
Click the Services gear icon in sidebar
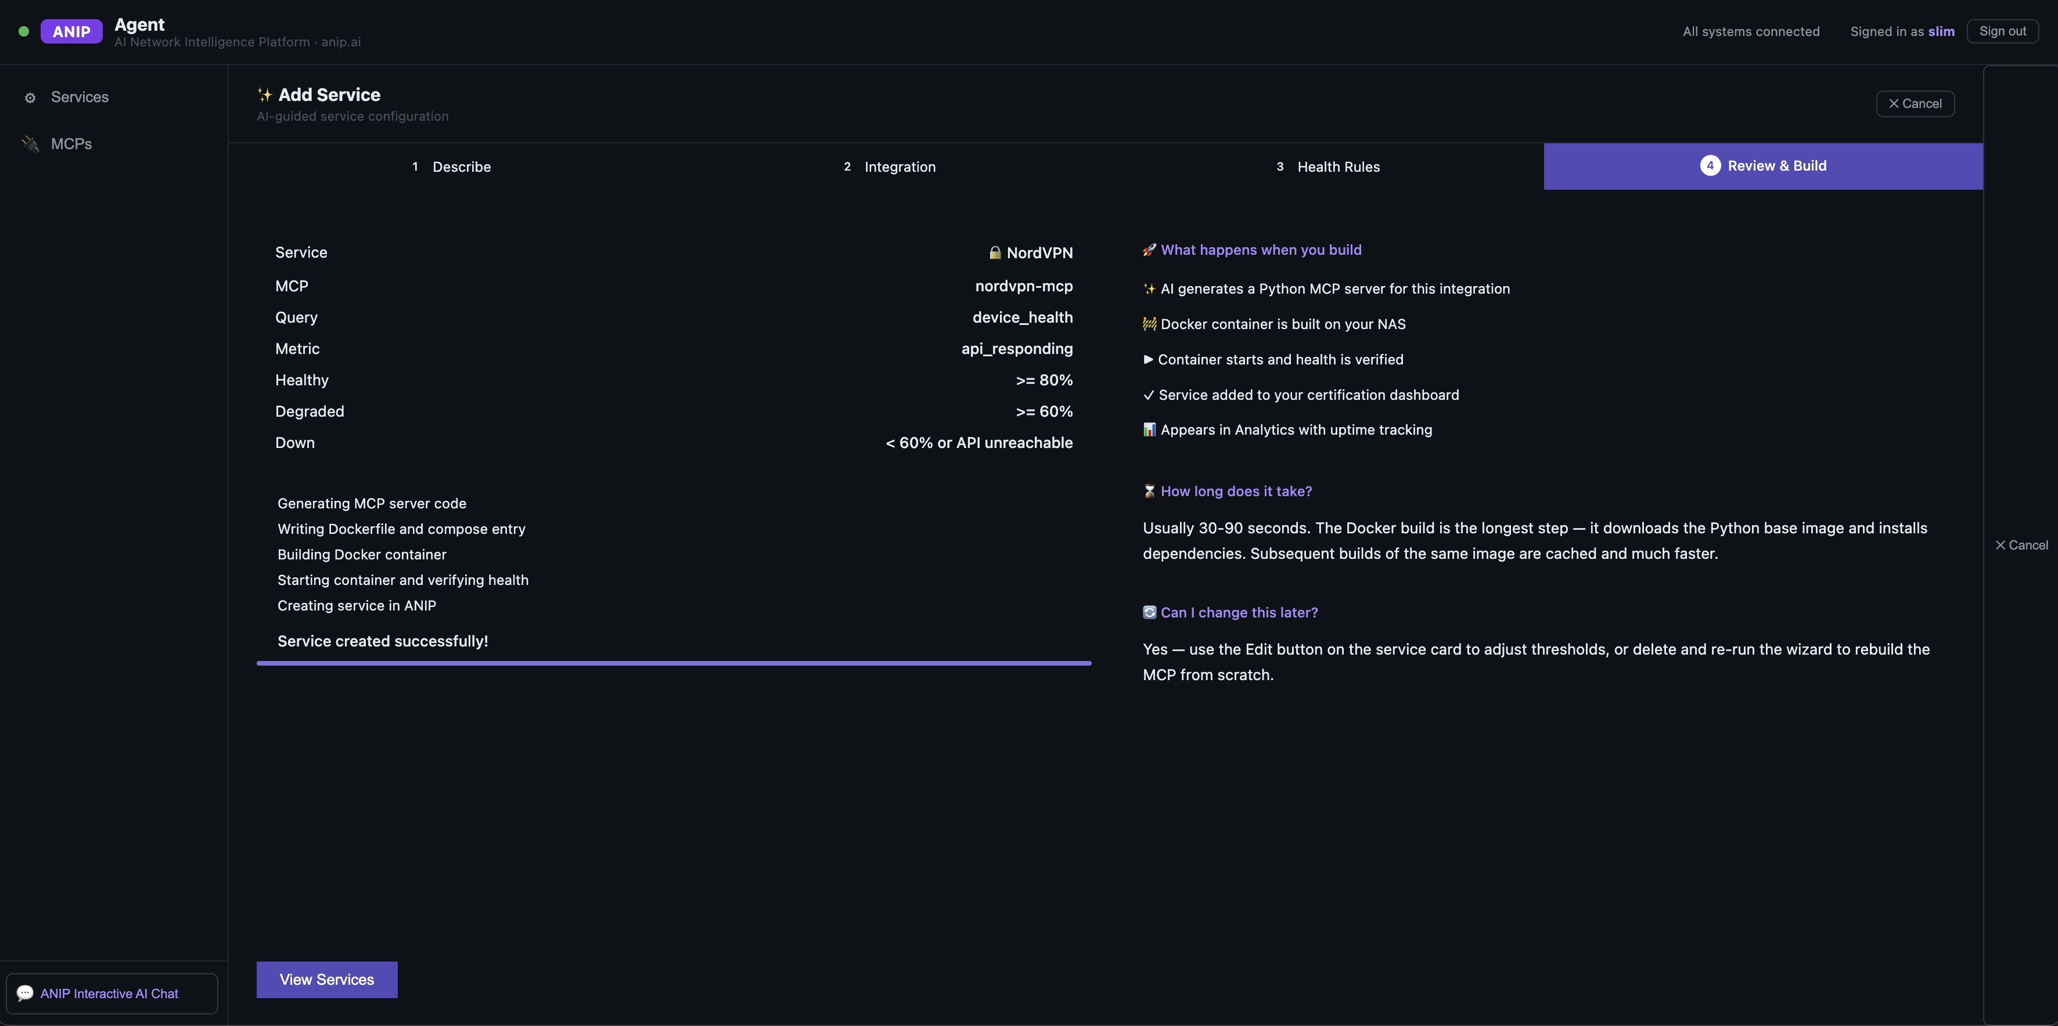pos(30,98)
